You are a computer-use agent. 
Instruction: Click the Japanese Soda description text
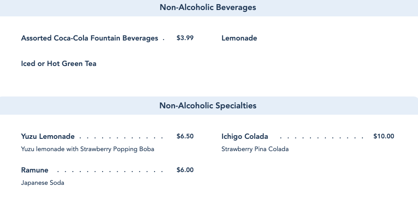point(42,183)
